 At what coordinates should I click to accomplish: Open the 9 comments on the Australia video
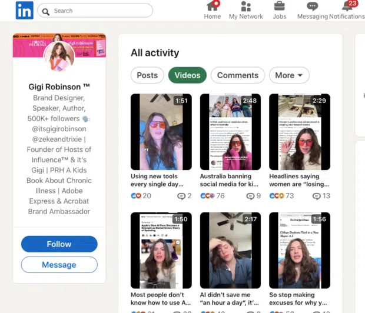(254, 196)
